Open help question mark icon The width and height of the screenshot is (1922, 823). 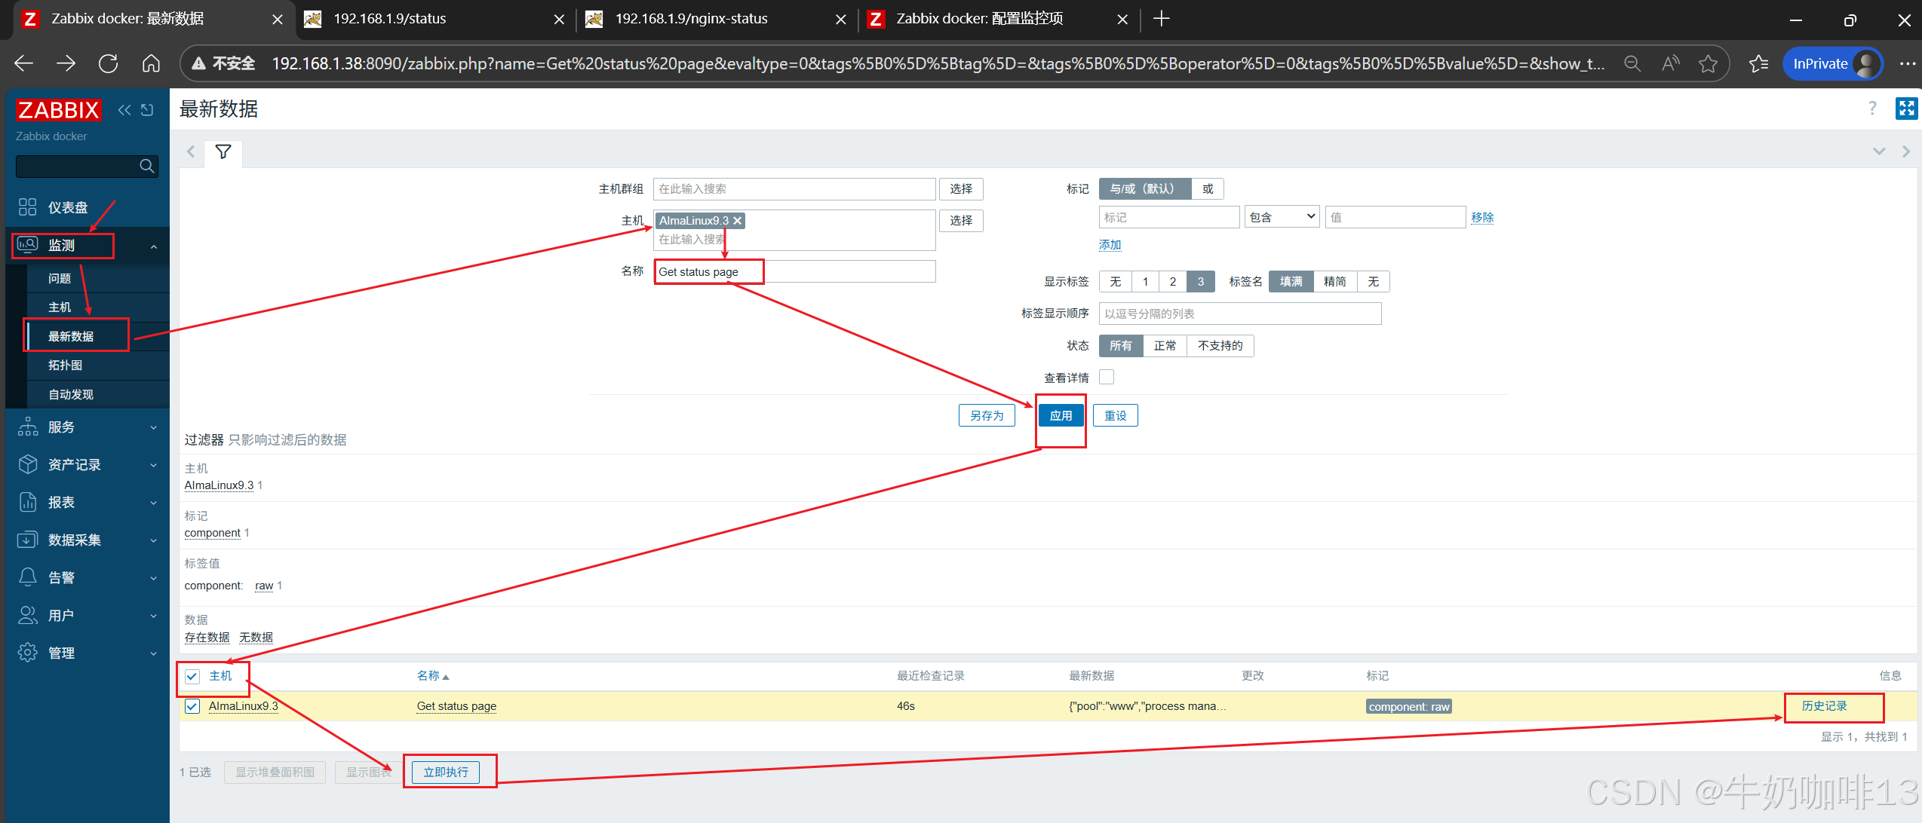[1872, 109]
